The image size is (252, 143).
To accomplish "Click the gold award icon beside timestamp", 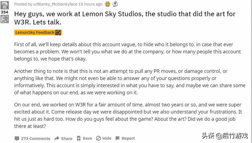I will [107, 4].
